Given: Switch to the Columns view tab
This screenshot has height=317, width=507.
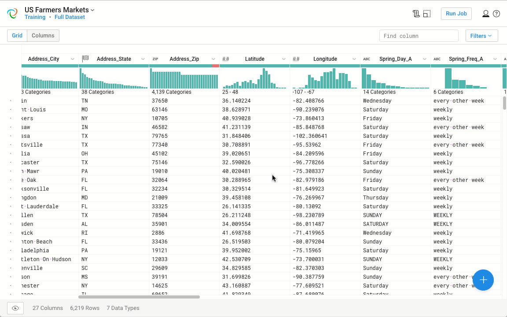Looking at the screenshot, I should [43, 36].
